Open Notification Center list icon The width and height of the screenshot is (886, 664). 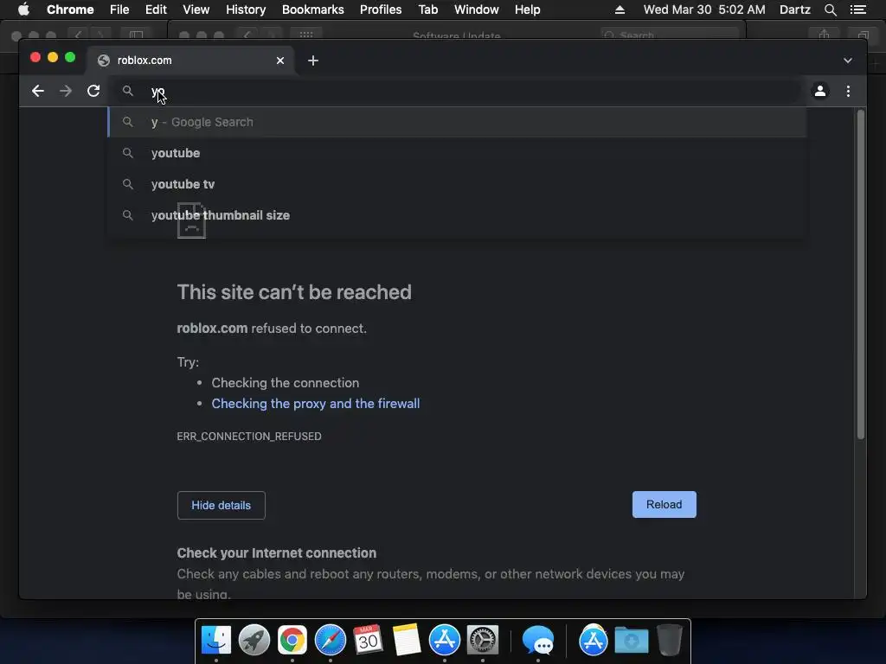point(858,10)
